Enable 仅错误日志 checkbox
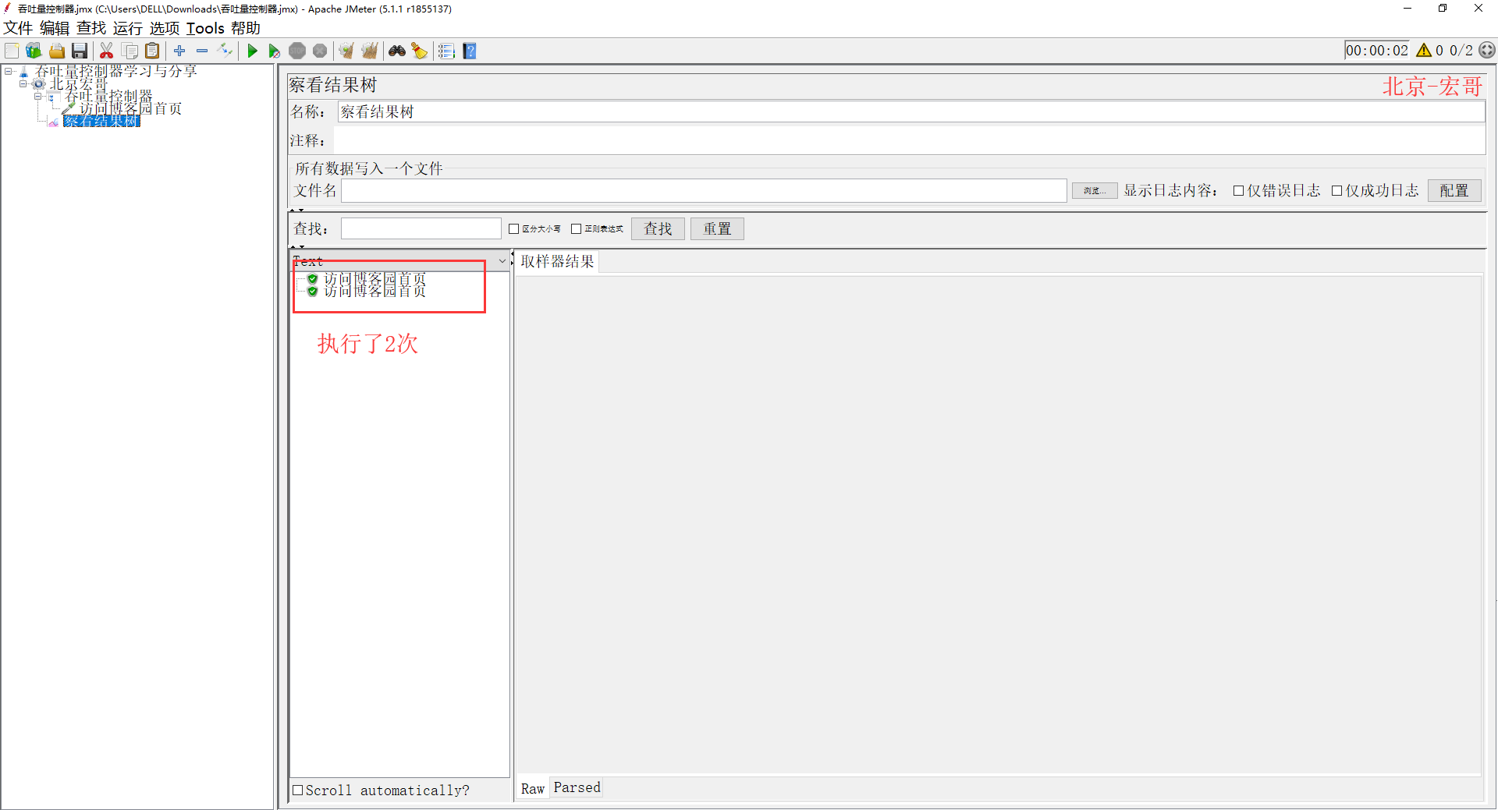The height and width of the screenshot is (810, 1498). click(x=1238, y=190)
